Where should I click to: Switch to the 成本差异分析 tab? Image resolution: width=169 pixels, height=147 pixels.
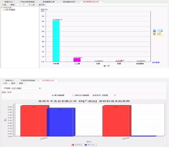[68, 2]
